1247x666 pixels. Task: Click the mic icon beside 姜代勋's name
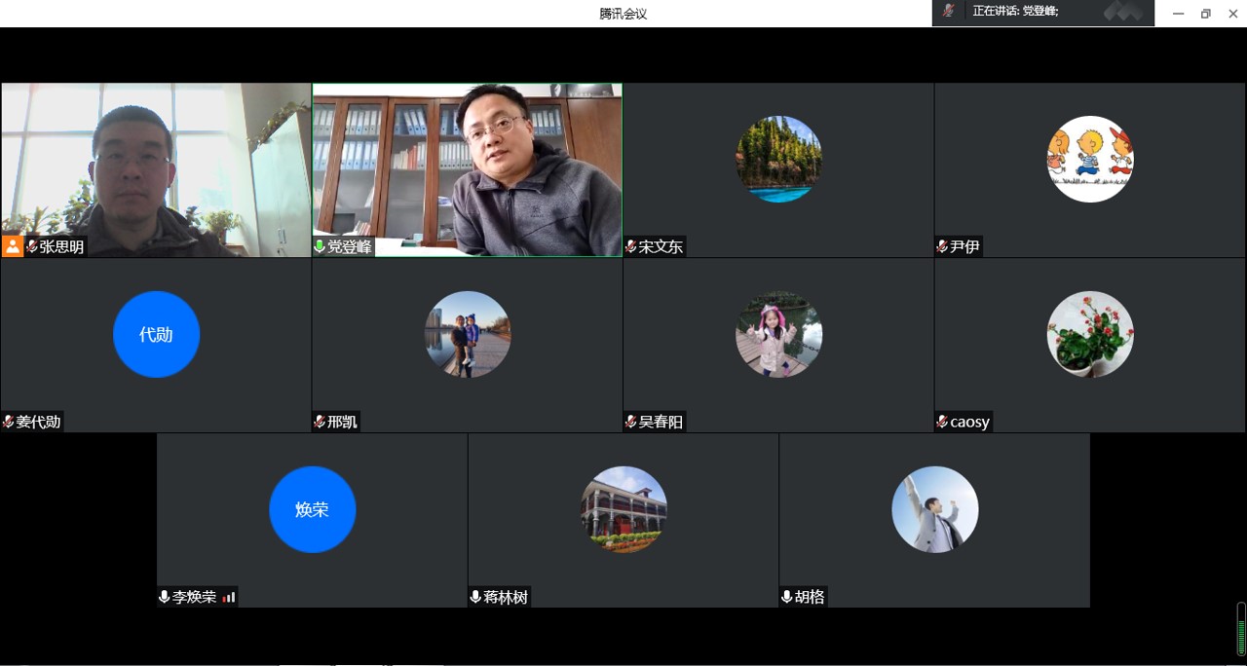point(9,422)
